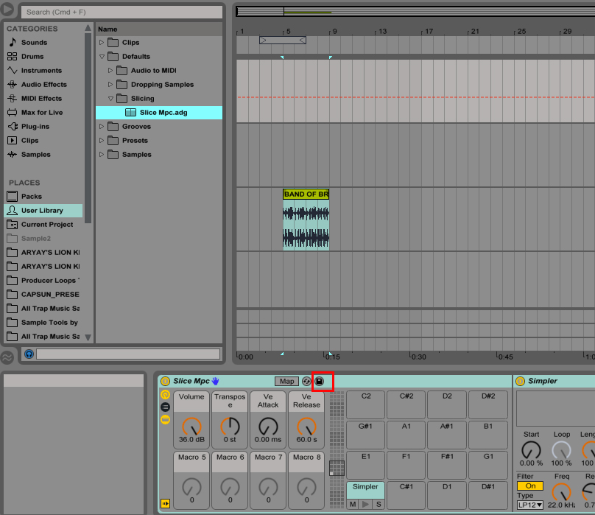Click the Transpose macro knob
The image size is (595, 515).
230,427
